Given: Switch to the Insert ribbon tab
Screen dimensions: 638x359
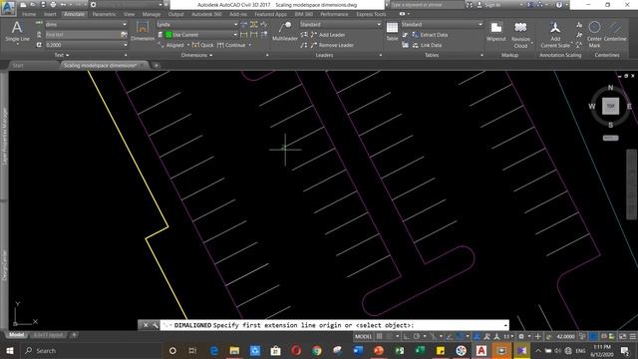Looking at the screenshot, I should point(50,14).
